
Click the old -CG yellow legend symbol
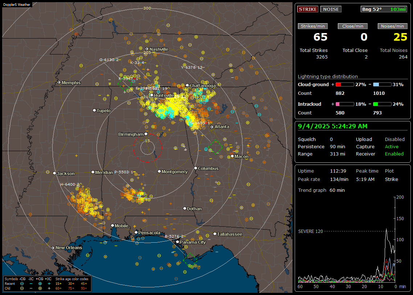pyautogui.click(x=22, y=288)
